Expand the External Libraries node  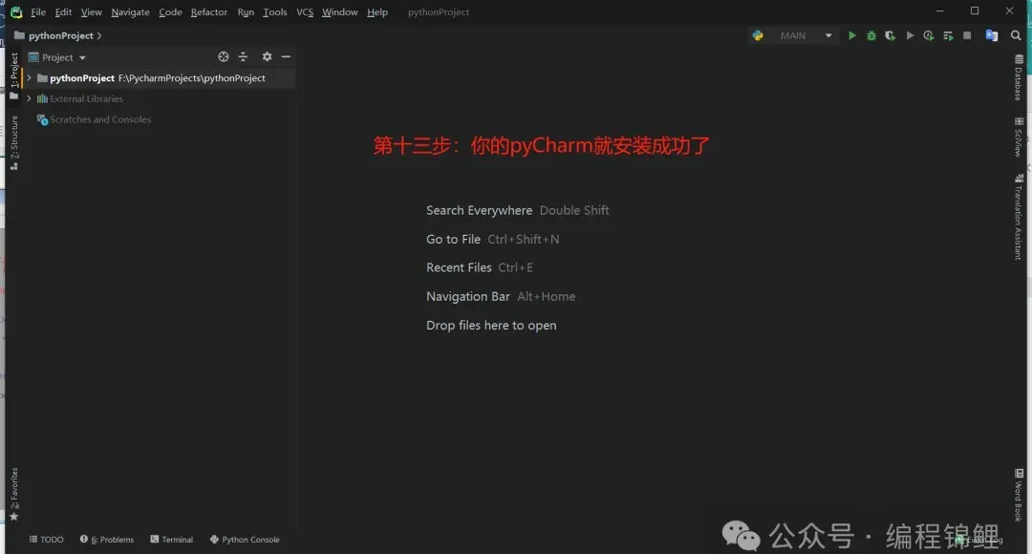tap(29, 98)
